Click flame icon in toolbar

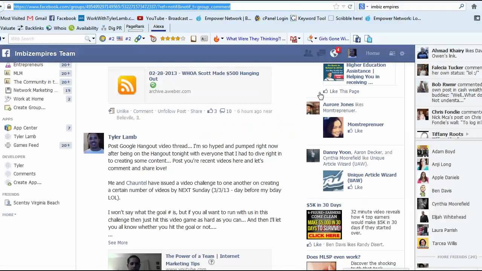tap(217, 38)
